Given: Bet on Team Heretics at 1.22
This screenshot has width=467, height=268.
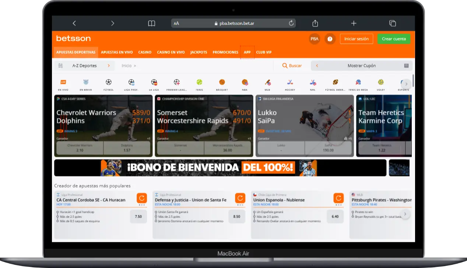Looking at the screenshot, I should click(382, 148).
